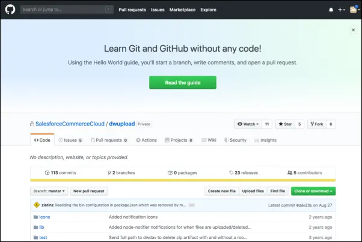Click the Read the guide button
Viewport: 362px width, 242px height.
183,82
